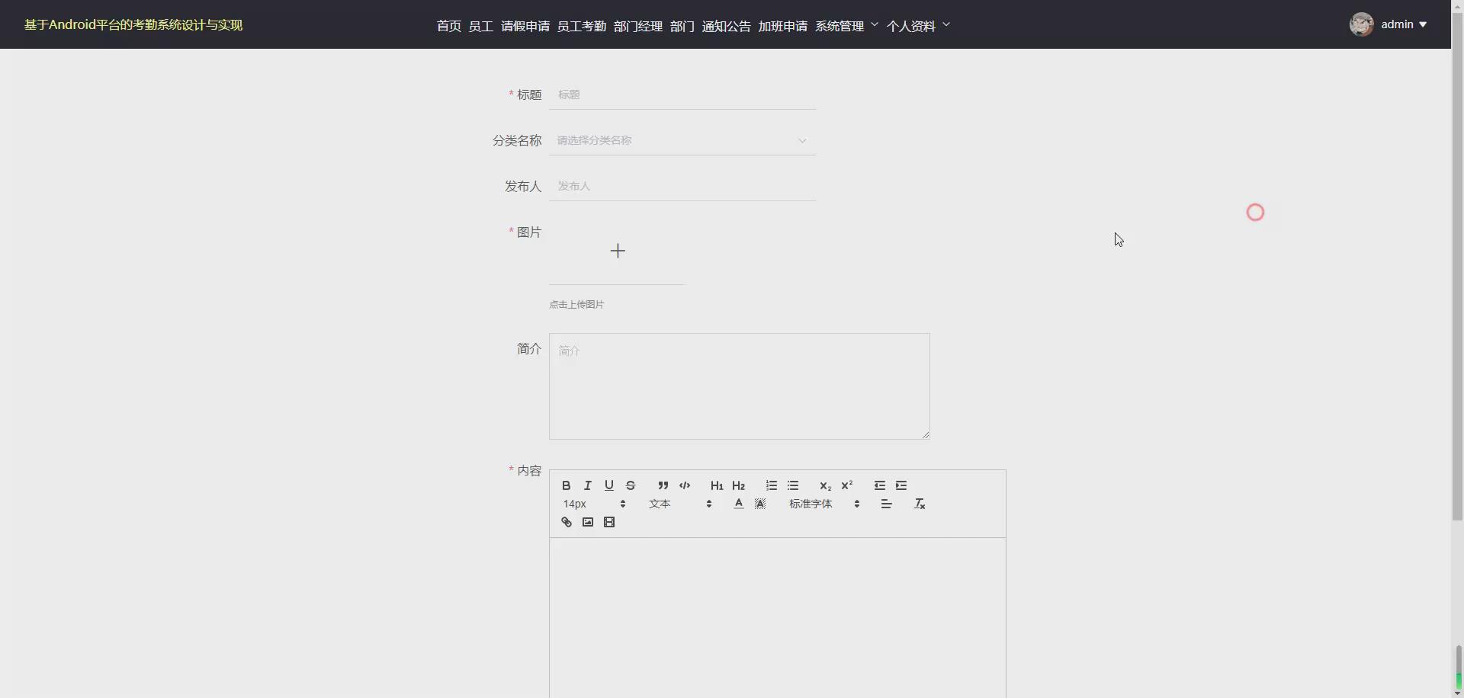Image resolution: width=1464 pixels, height=698 pixels.
Task: Toggle bold formatting in the editor
Action: pos(566,485)
